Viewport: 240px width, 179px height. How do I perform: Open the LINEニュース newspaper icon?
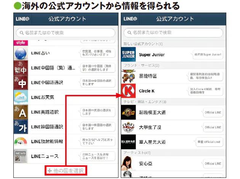click(21, 156)
